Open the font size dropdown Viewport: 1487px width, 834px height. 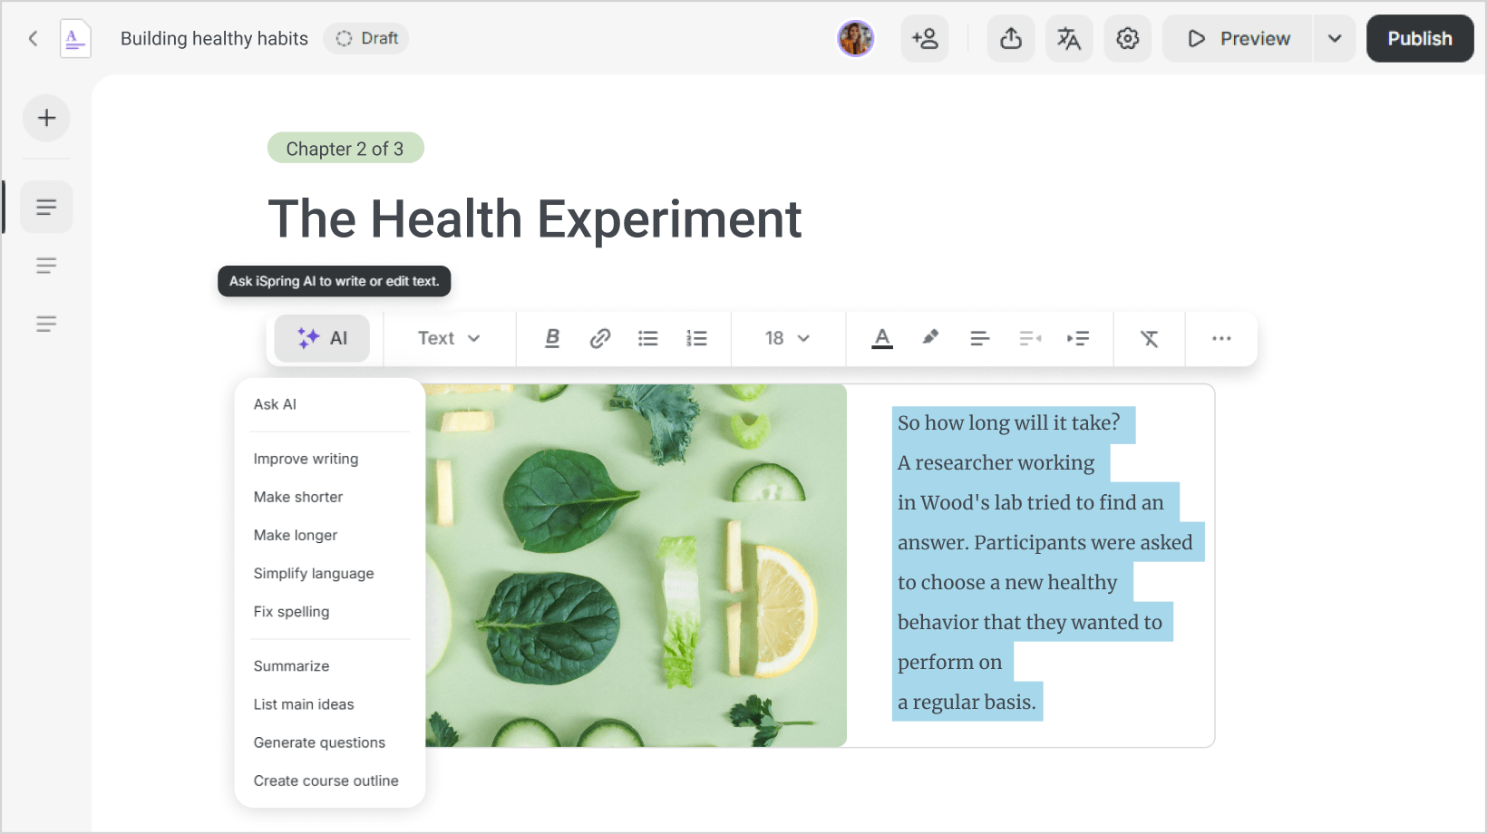(785, 338)
